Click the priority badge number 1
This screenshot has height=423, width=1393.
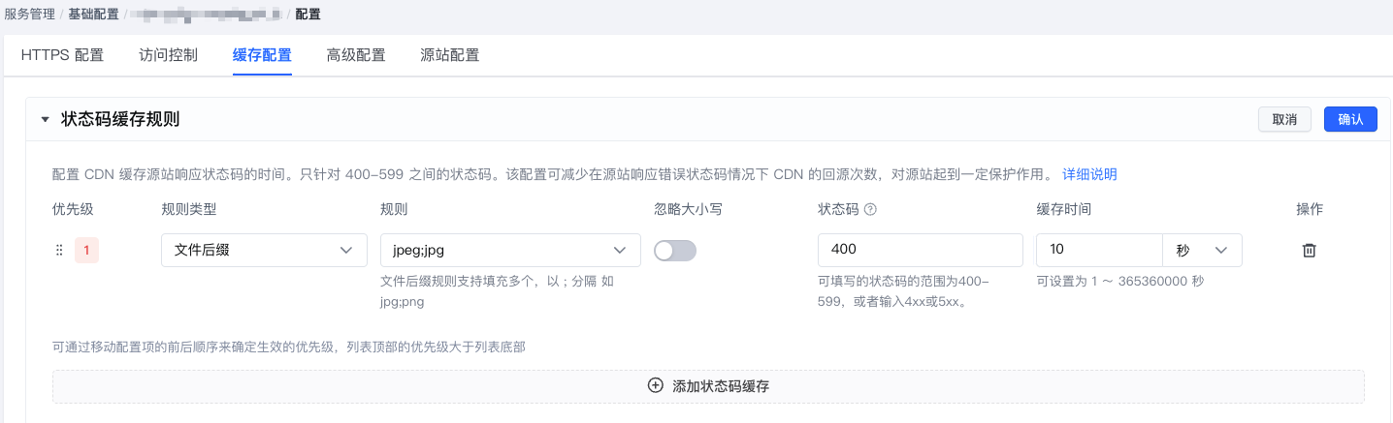(86, 251)
